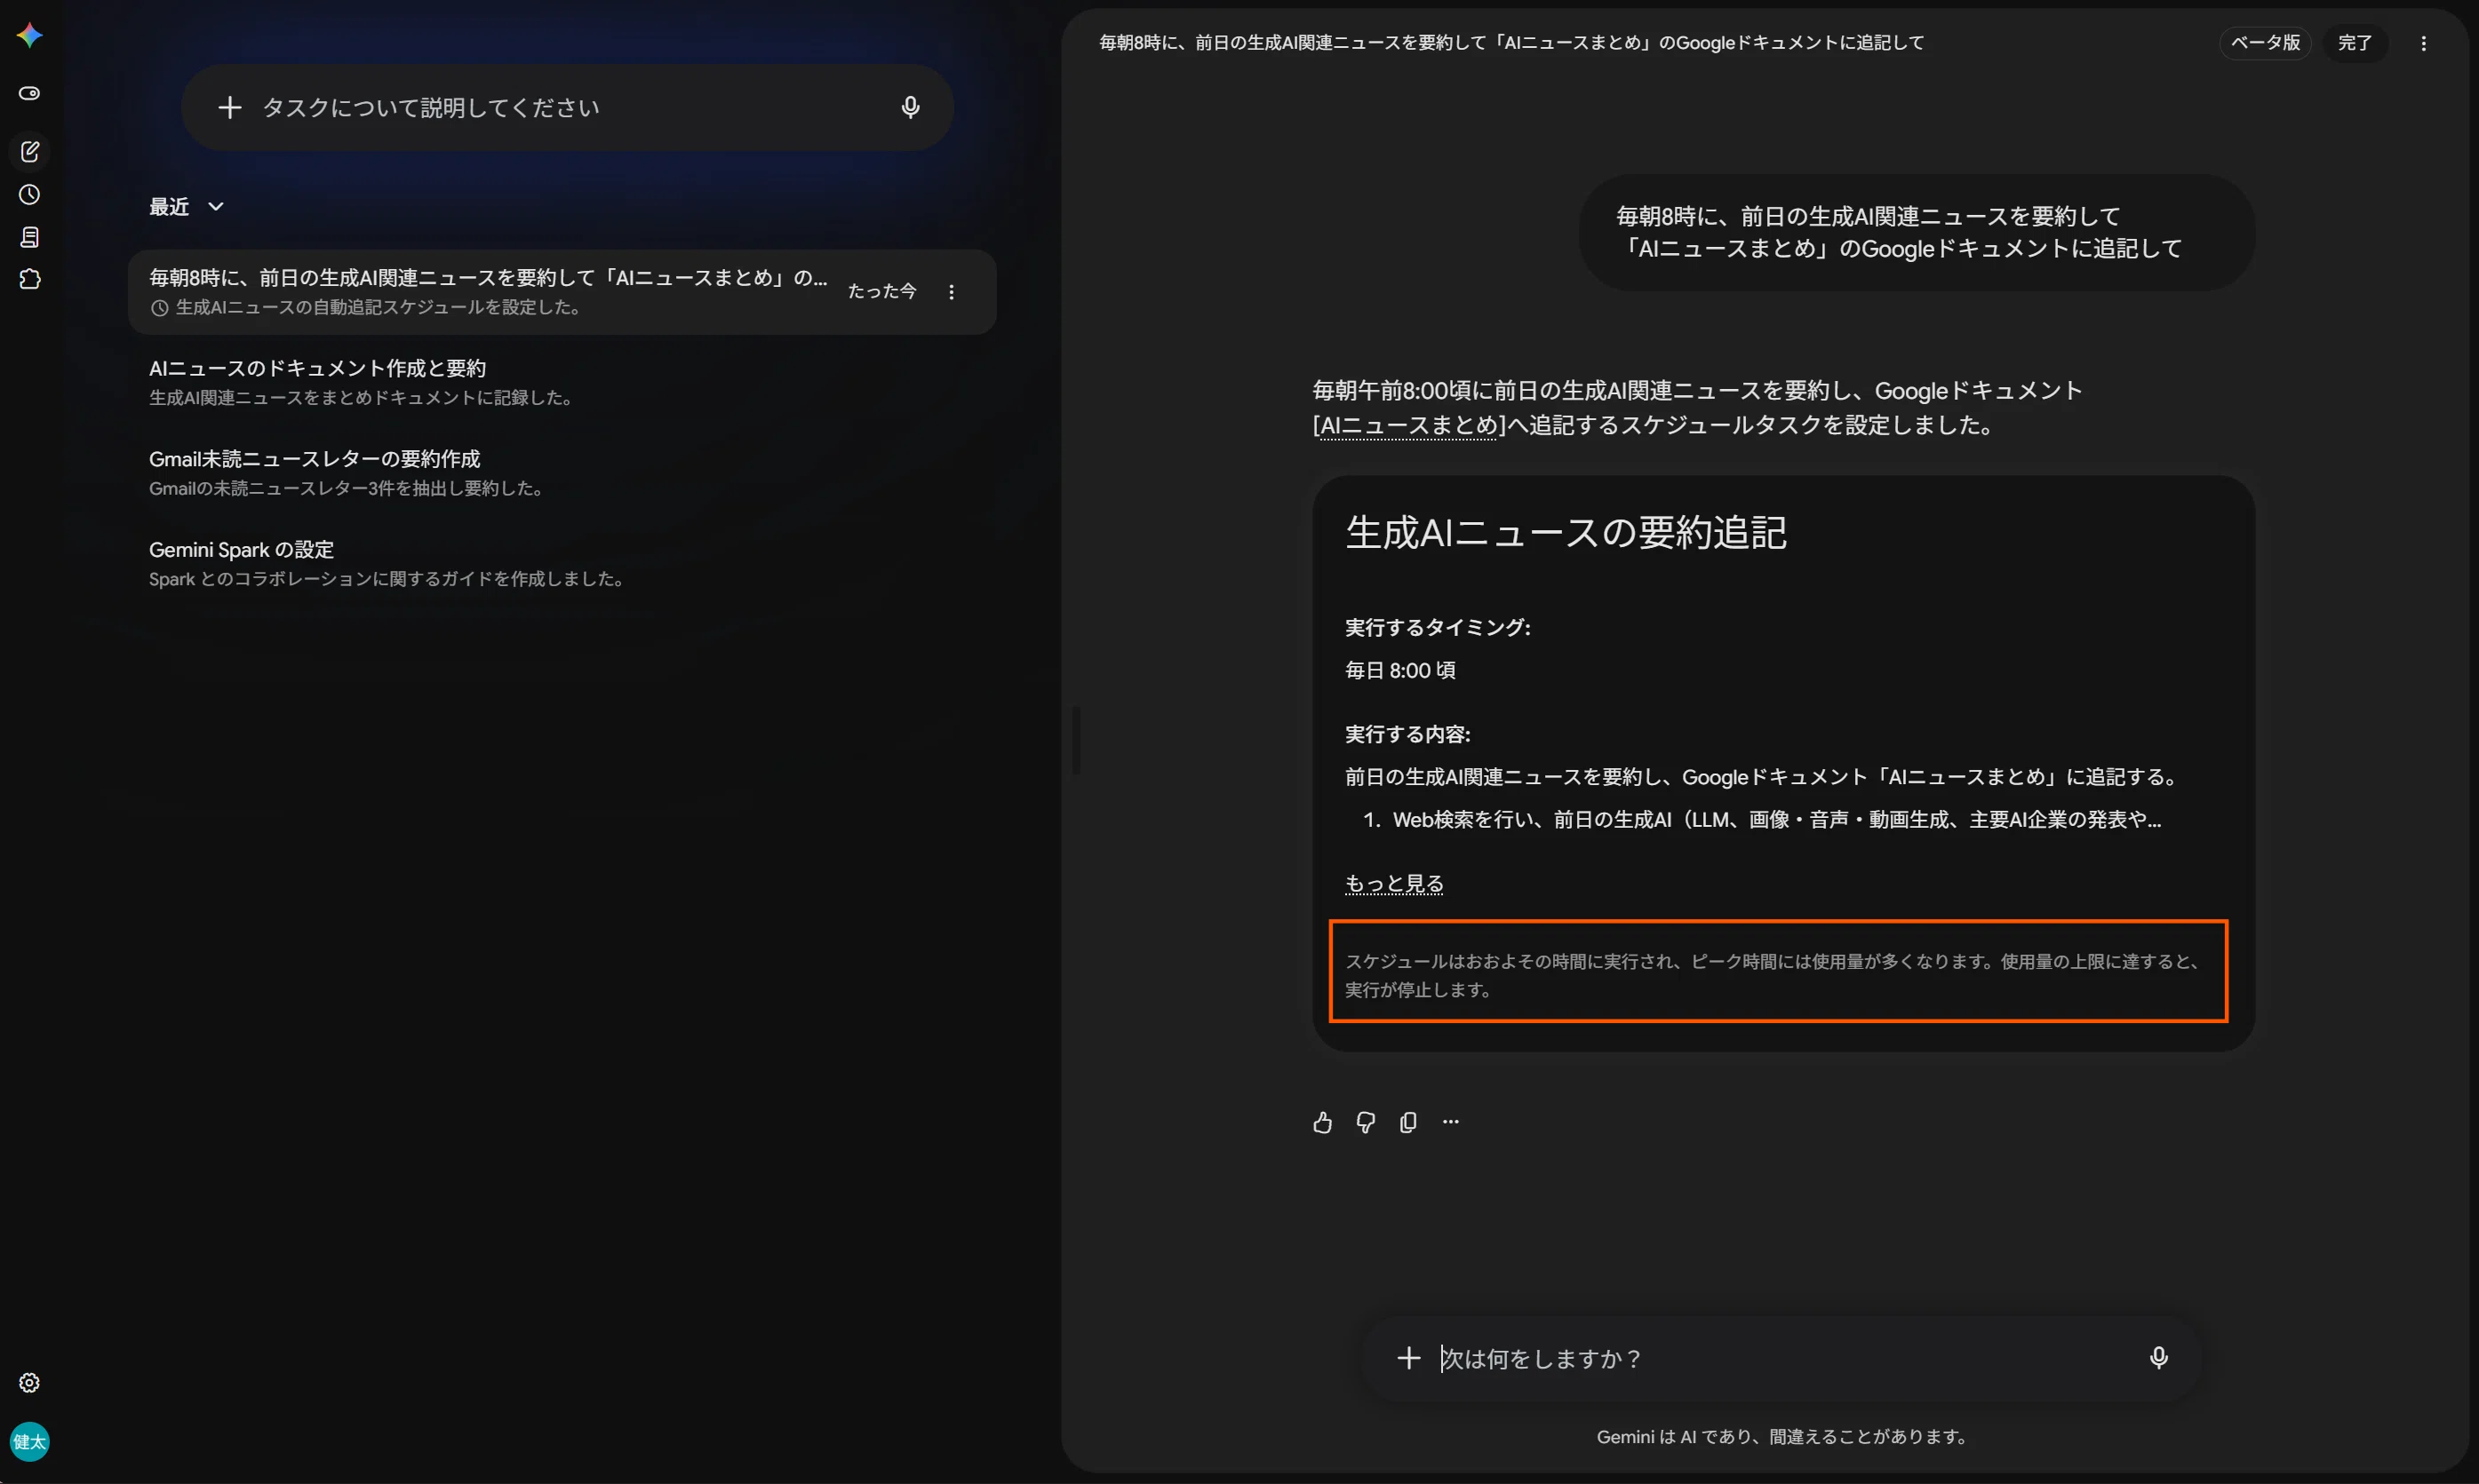
Task: Click subtitle 生成AIニュースの自動追記スケジュールを設定した。
Action: point(379,307)
